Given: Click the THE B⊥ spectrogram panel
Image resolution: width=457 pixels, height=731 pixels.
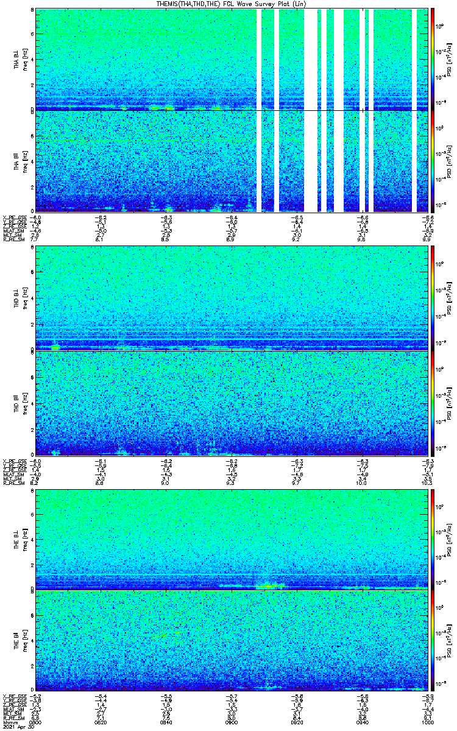Looking at the screenshot, I should click(x=232, y=540).
